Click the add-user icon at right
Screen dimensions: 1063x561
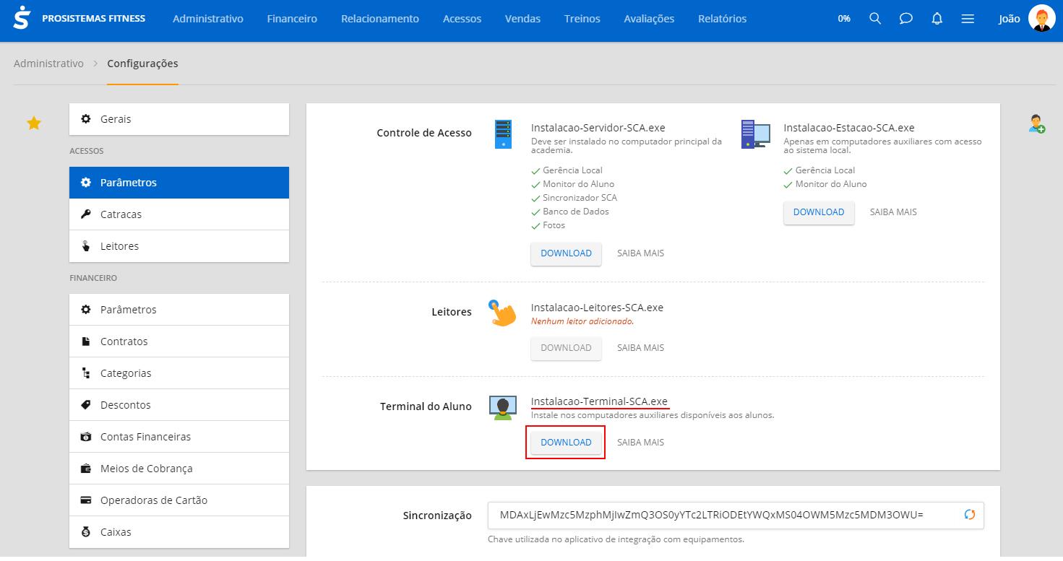point(1037,123)
